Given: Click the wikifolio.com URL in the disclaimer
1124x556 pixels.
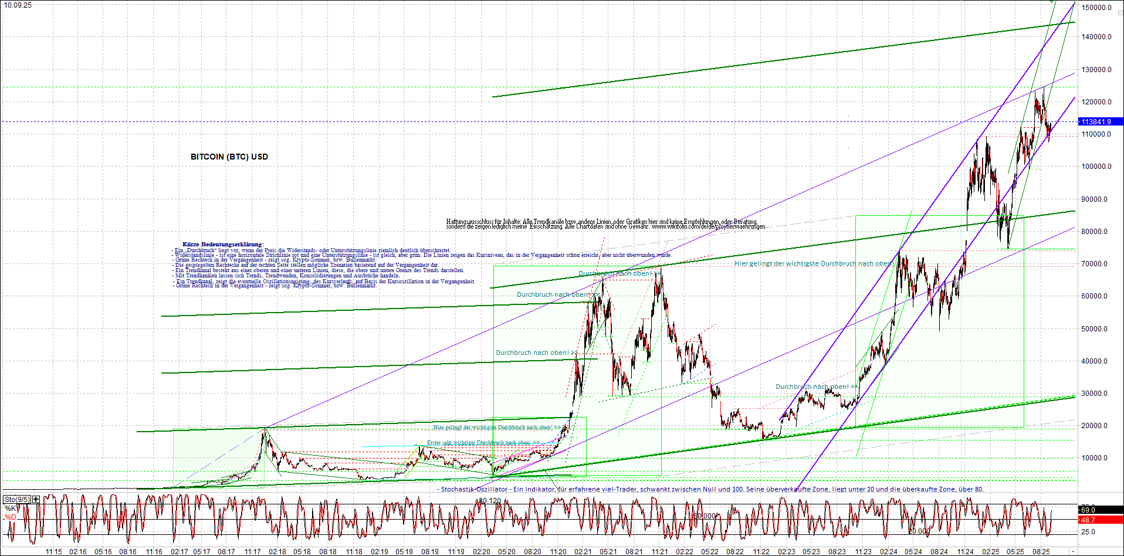Looking at the screenshot, I should [708, 227].
